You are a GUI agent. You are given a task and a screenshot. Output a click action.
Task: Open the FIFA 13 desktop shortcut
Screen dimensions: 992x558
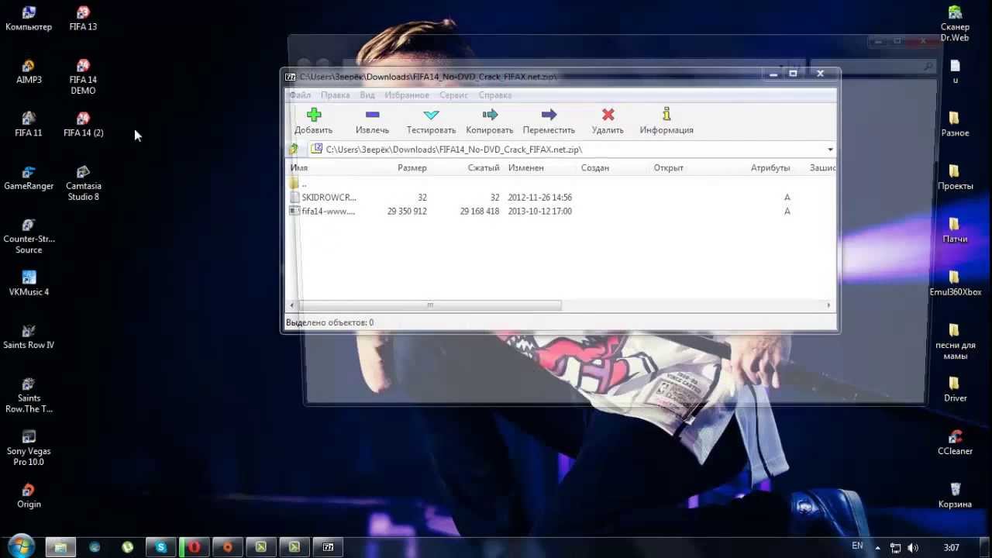point(83,19)
